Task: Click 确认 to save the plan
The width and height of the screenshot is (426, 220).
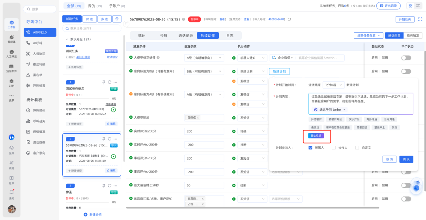Action: click(406, 159)
